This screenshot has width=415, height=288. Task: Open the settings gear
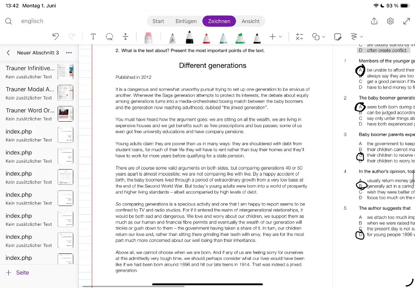pos(391,21)
